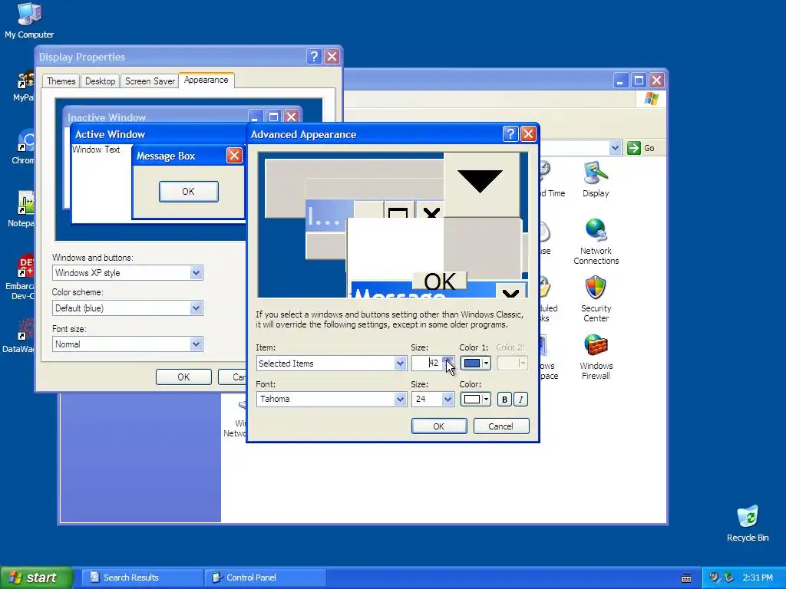Open Color scheme dropdown Default (blue)

pos(127,308)
